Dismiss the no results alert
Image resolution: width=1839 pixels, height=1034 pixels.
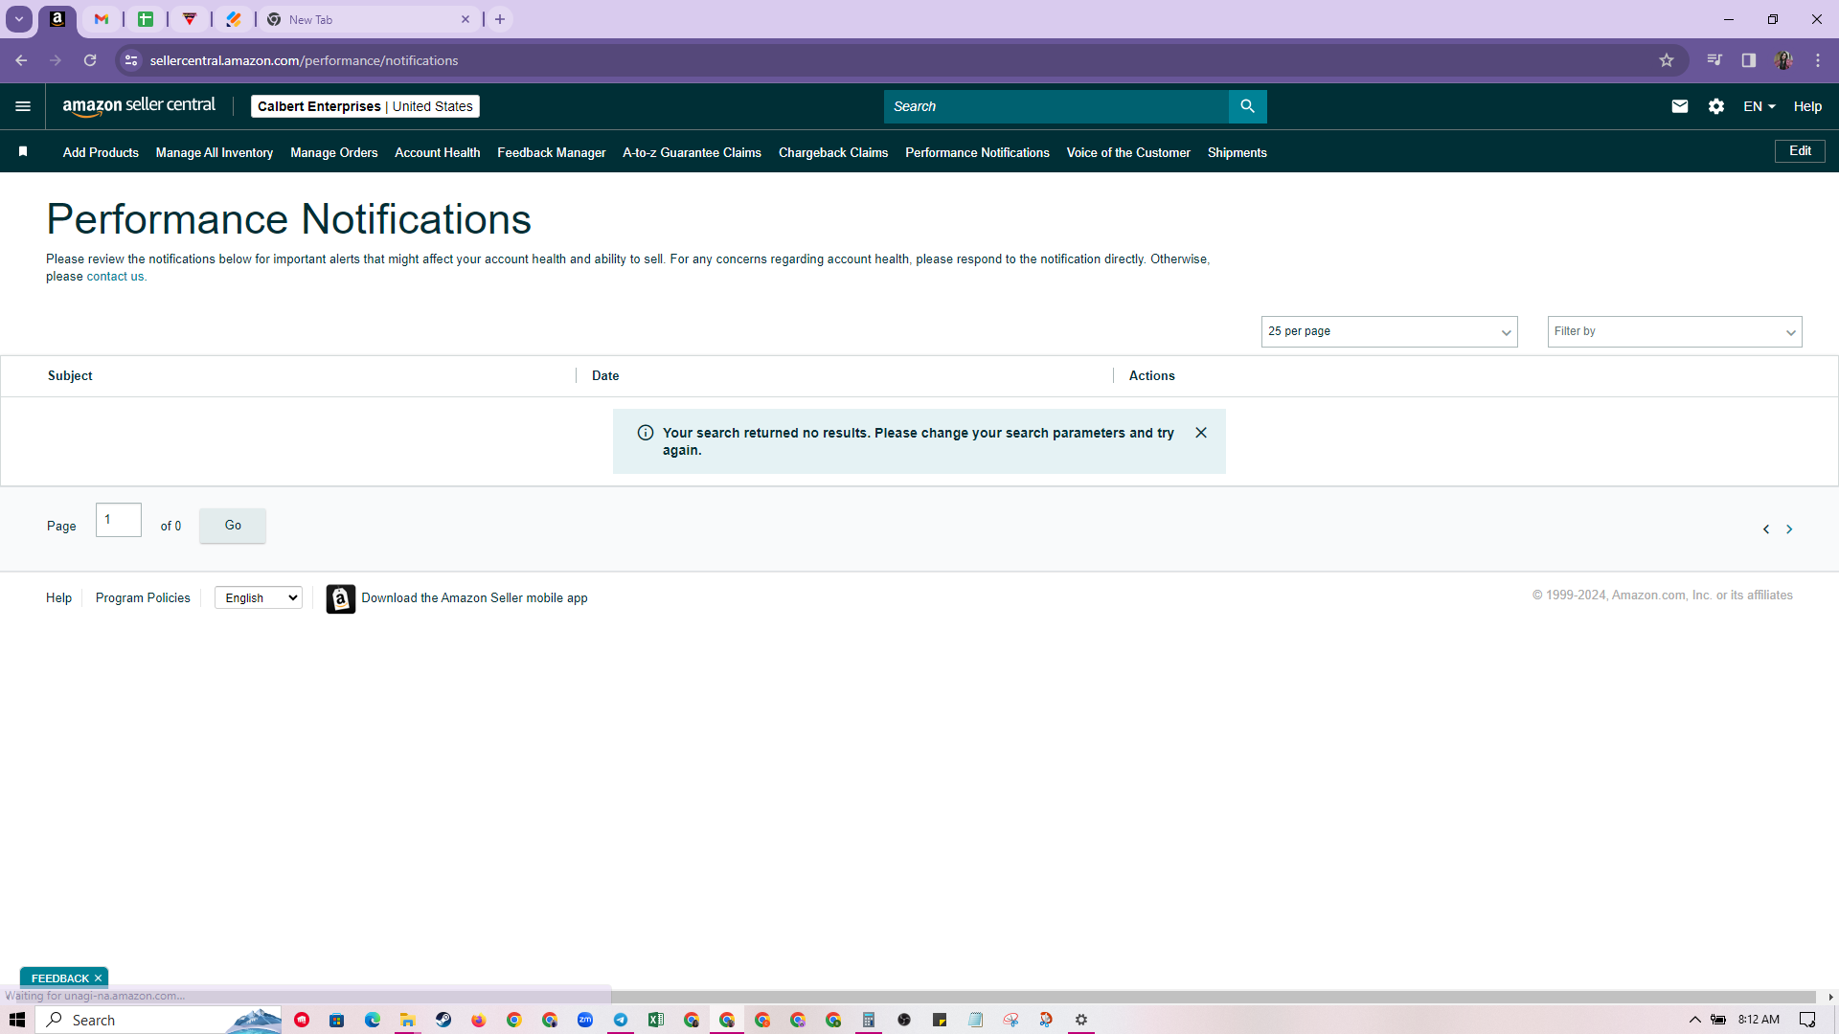tap(1201, 433)
